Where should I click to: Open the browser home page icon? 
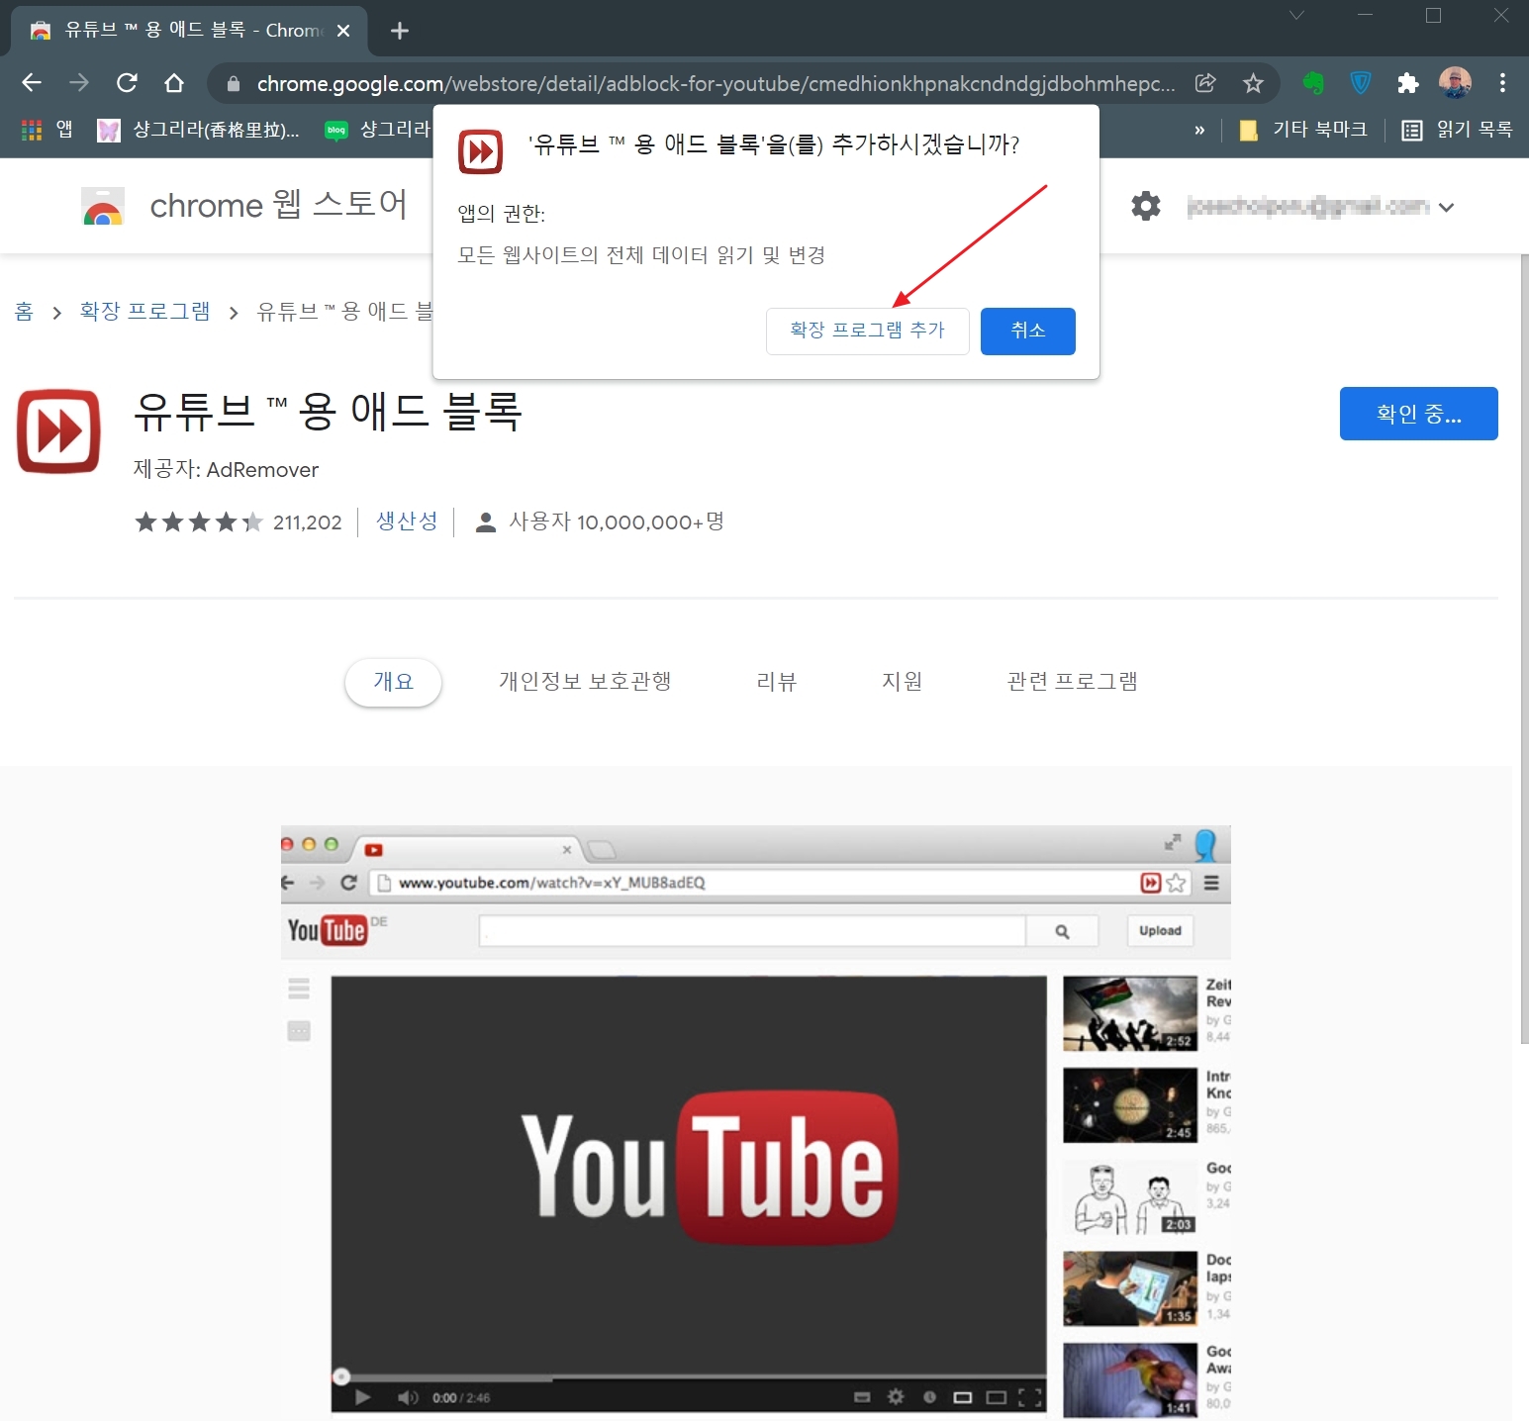tap(174, 83)
